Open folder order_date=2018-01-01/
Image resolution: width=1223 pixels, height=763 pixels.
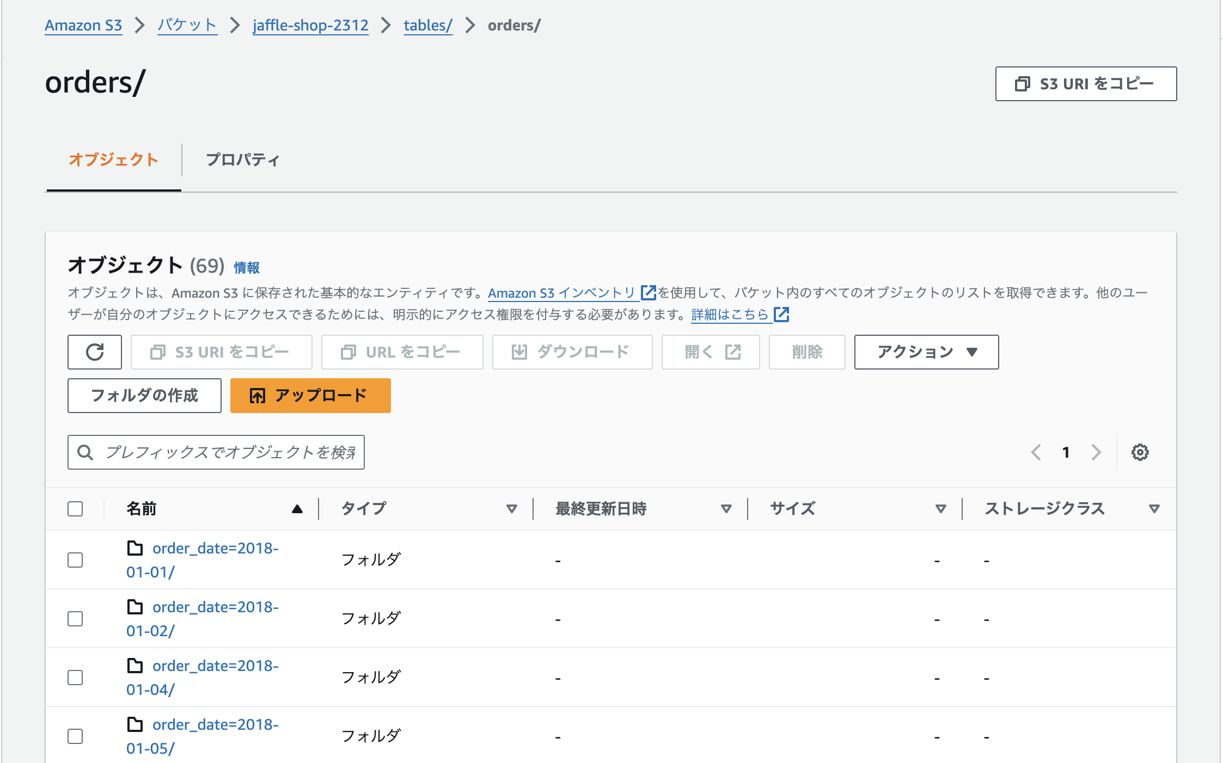point(203,560)
